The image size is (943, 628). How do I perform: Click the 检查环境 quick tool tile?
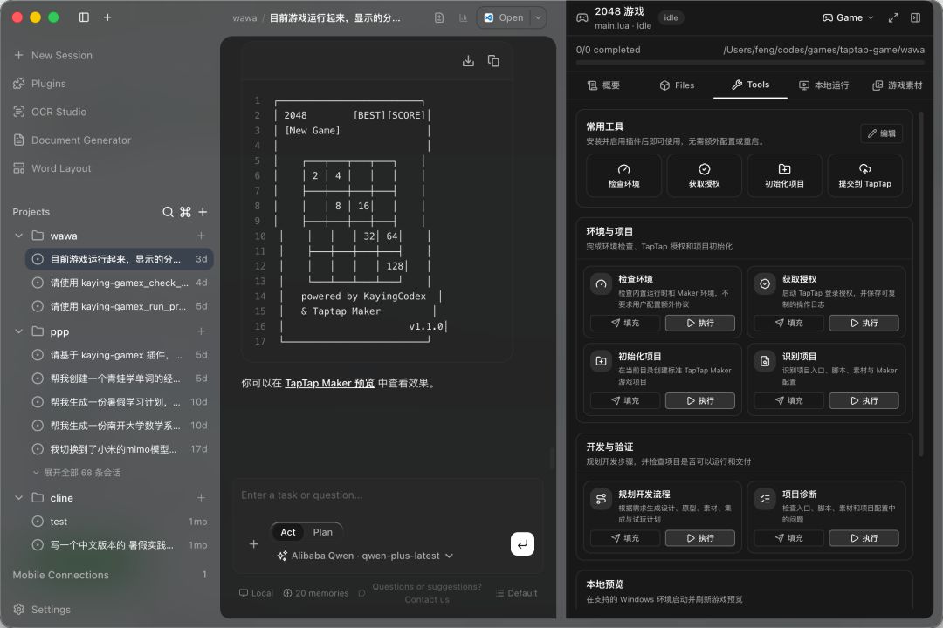(x=623, y=175)
